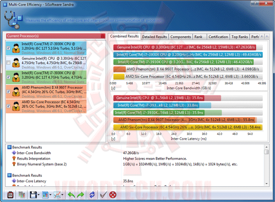Click the floppy disk save icon

pos(33,195)
